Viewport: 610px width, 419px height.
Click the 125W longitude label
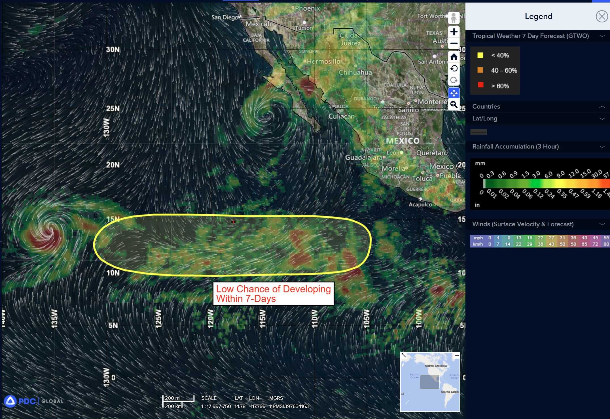(158, 319)
